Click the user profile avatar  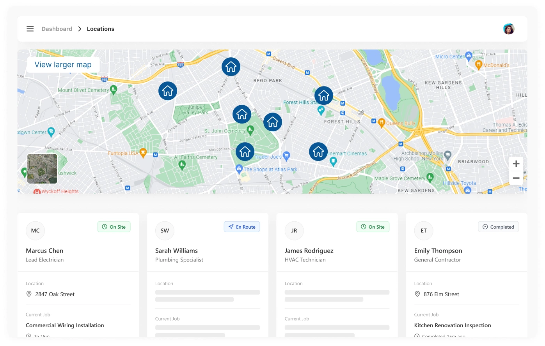(x=509, y=29)
